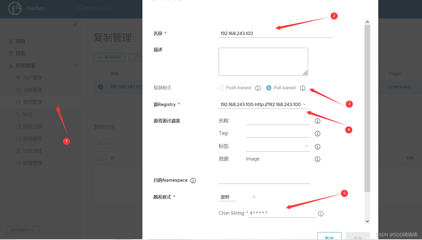This screenshot has height=240, width=422.
Task: Focus the filter 名称 input
Action: coord(278,121)
